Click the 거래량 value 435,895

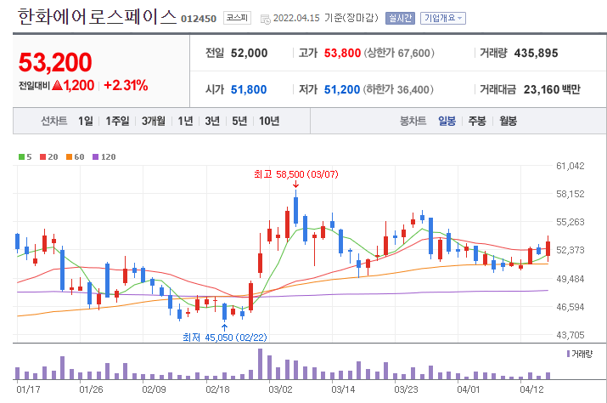(537, 54)
